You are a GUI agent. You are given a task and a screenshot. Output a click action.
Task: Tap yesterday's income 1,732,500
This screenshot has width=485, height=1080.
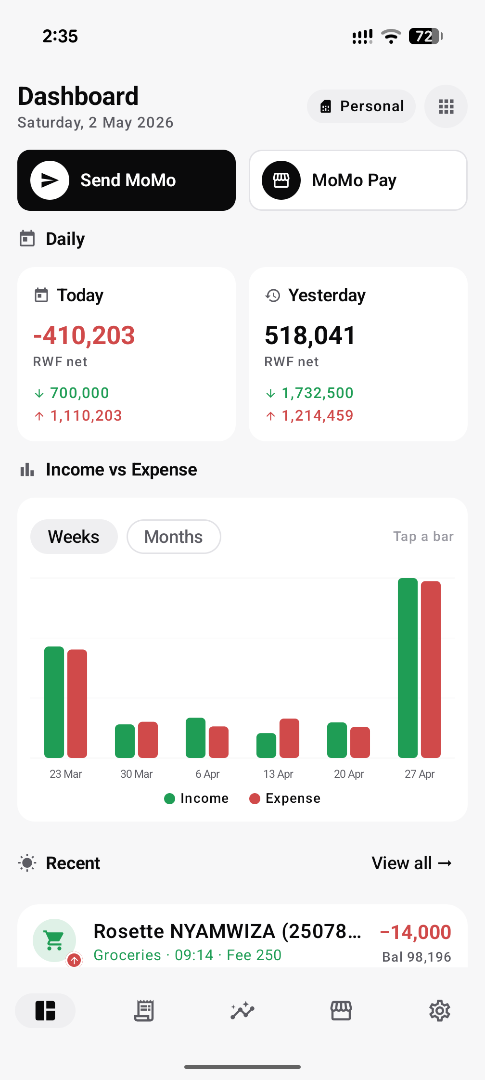(x=318, y=393)
